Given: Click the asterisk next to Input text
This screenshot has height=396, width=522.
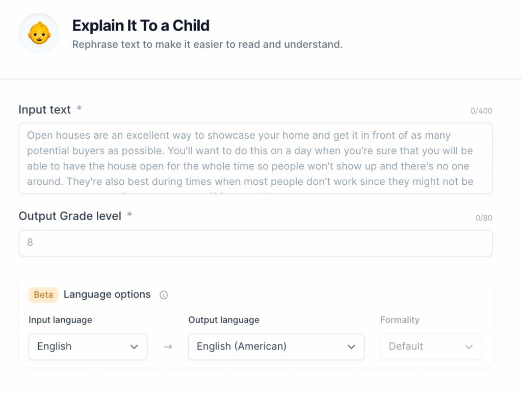Looking at the screenshot, I should (80, 107).
